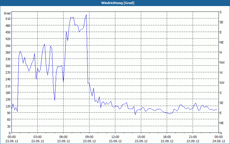The width and height of the screenshot is (230, 144).
Task: Click the topmost S compass label
Action: [221, 12]
